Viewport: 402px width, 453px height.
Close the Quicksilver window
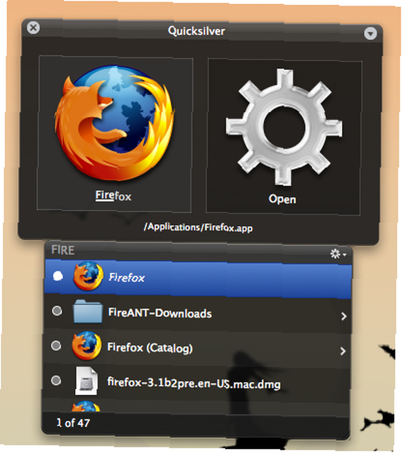33,28
